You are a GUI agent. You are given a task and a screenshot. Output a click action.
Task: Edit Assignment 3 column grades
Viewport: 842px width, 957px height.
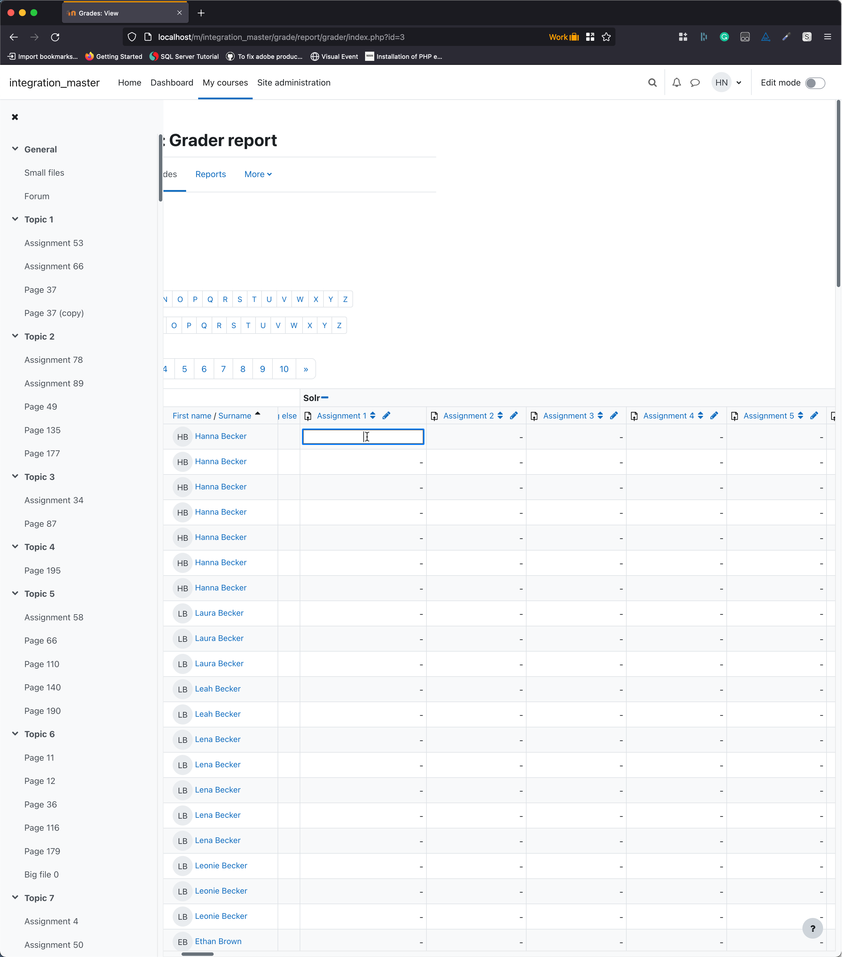pyautogui.click(x=614, y=416)
